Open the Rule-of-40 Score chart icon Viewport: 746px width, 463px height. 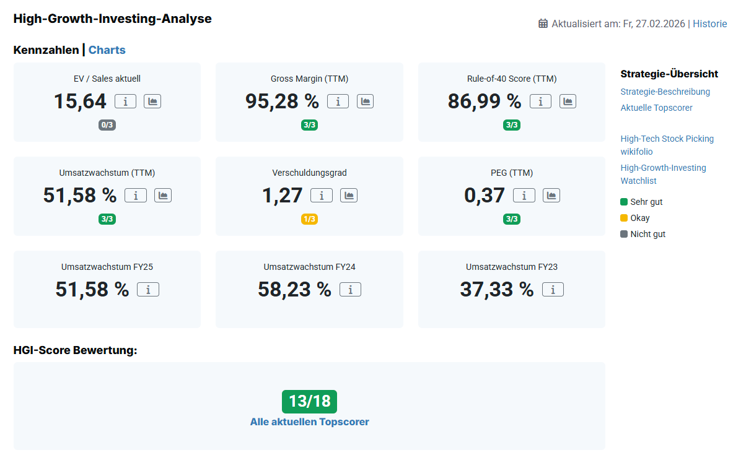pos(568,102)
